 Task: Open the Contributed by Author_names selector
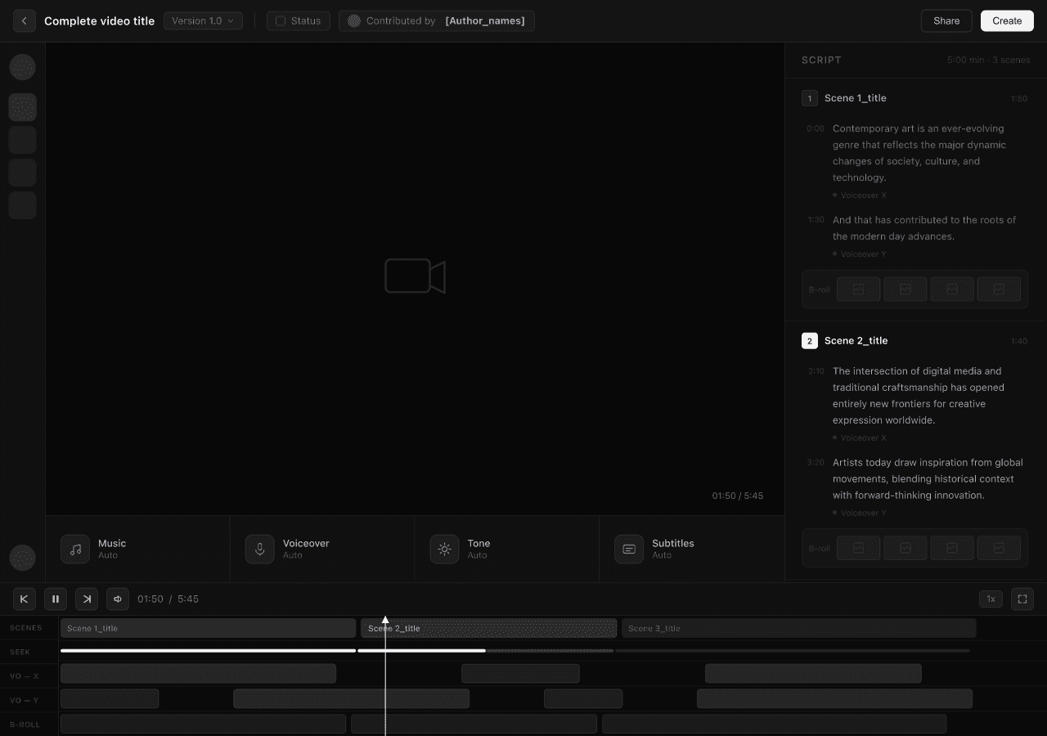437,21
